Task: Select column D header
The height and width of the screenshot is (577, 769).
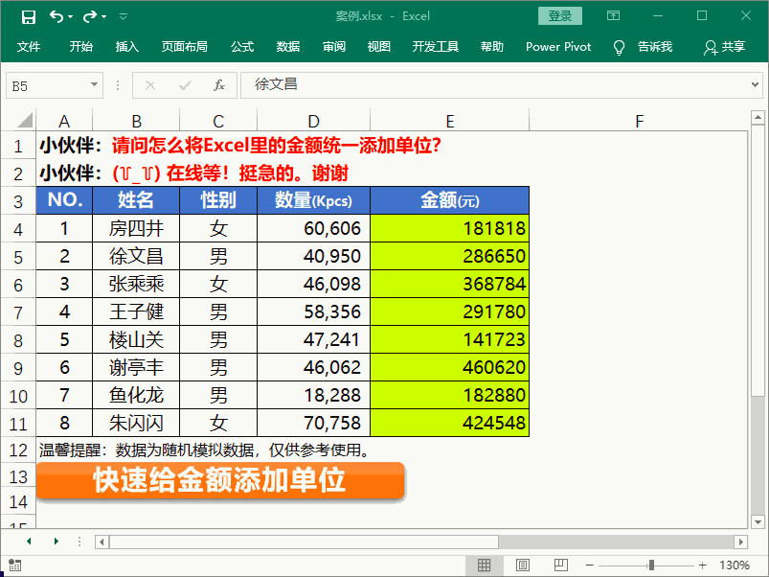Action: [313, 121]
